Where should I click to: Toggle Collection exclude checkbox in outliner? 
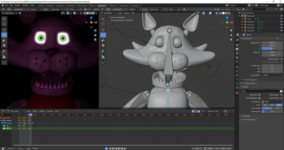tap(243, 16)
